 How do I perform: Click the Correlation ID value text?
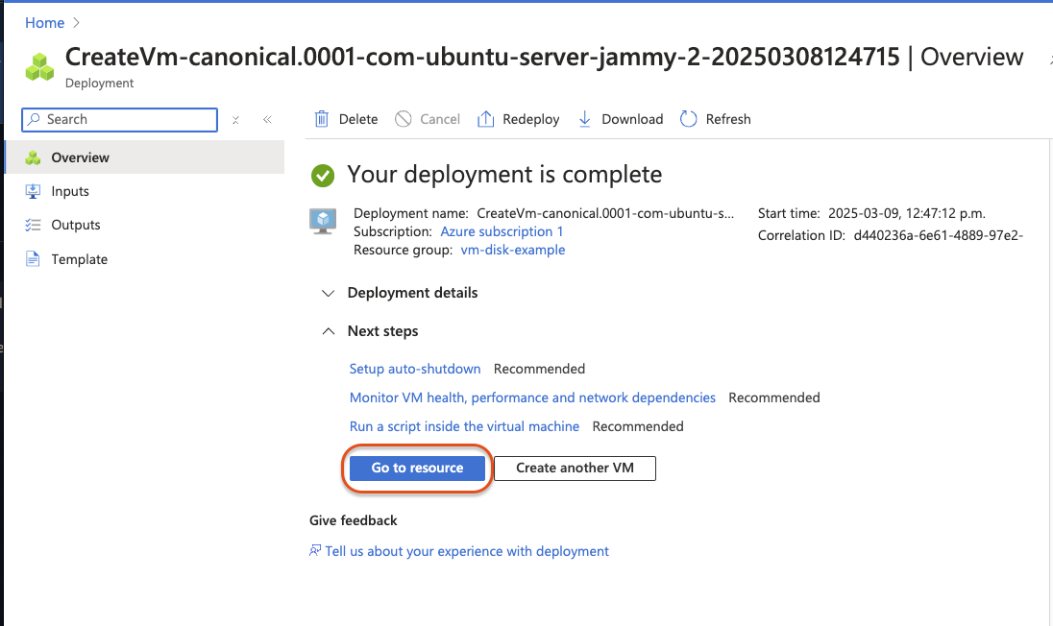938,235
